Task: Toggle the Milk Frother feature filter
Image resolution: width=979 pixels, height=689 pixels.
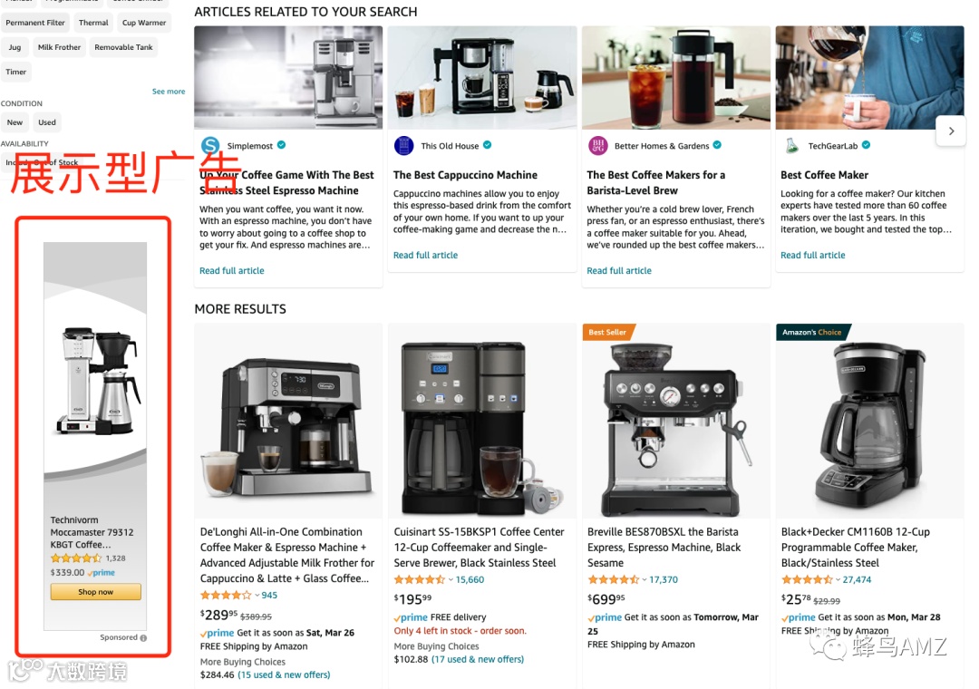Action: coord(59,47)
